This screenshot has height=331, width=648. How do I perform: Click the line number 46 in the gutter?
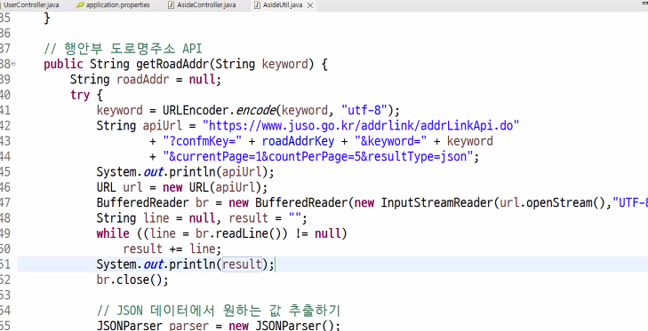tap(5, 187)
